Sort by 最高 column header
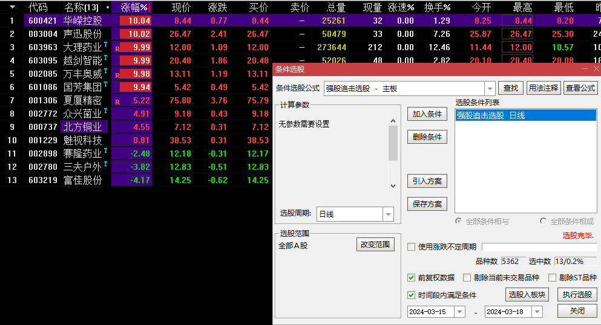Screen dimensions: 601x325 point(522,7)
